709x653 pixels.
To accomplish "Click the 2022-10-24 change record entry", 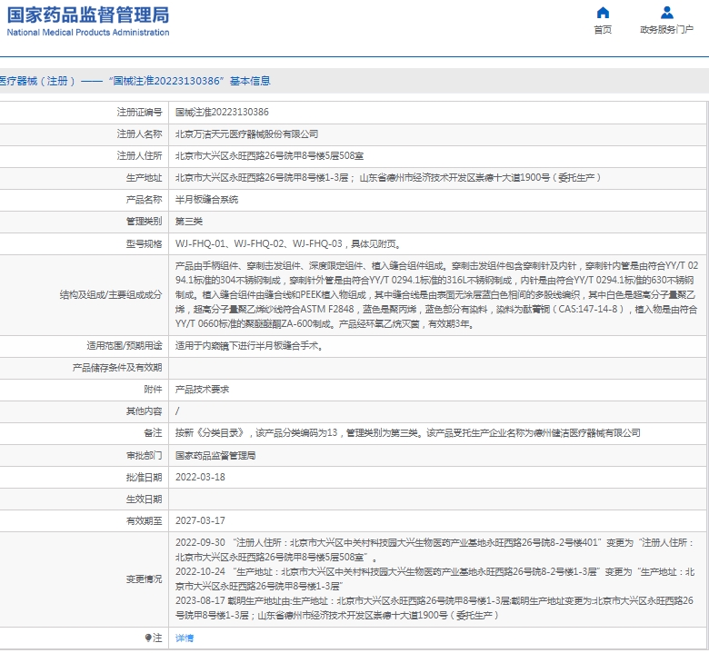I will 435,579.
